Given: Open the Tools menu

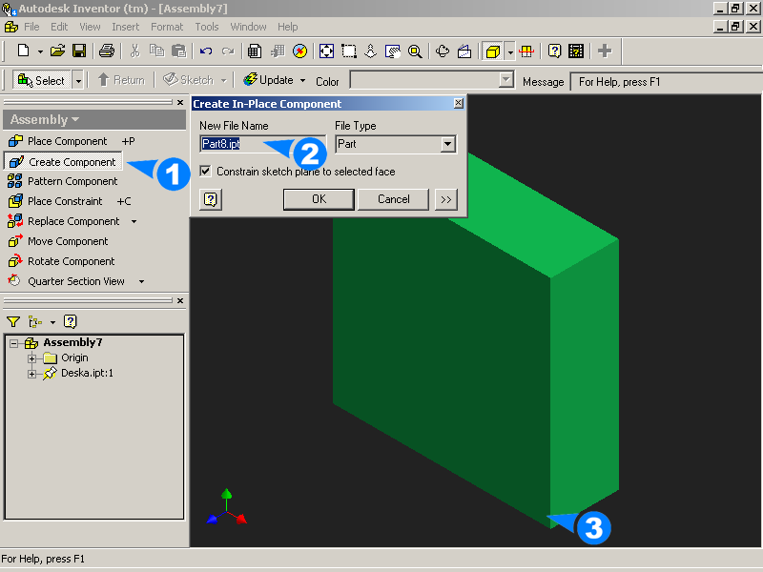Looking at the screenshot, I should [207, 27].
